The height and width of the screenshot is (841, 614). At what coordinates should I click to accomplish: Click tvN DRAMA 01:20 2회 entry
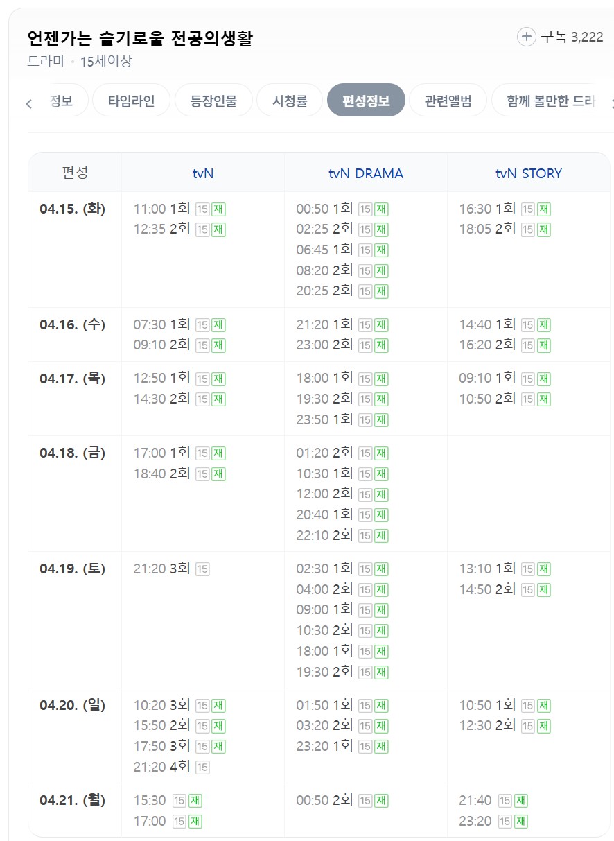point(342,453)
